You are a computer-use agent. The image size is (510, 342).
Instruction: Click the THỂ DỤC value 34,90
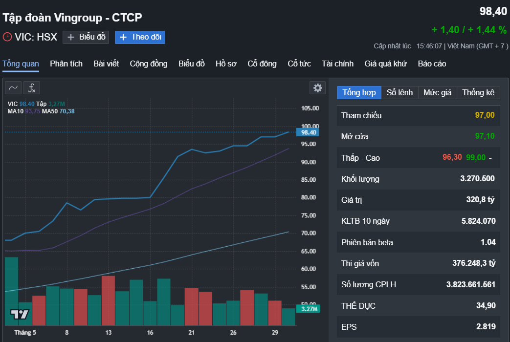(x=486, y=305)
